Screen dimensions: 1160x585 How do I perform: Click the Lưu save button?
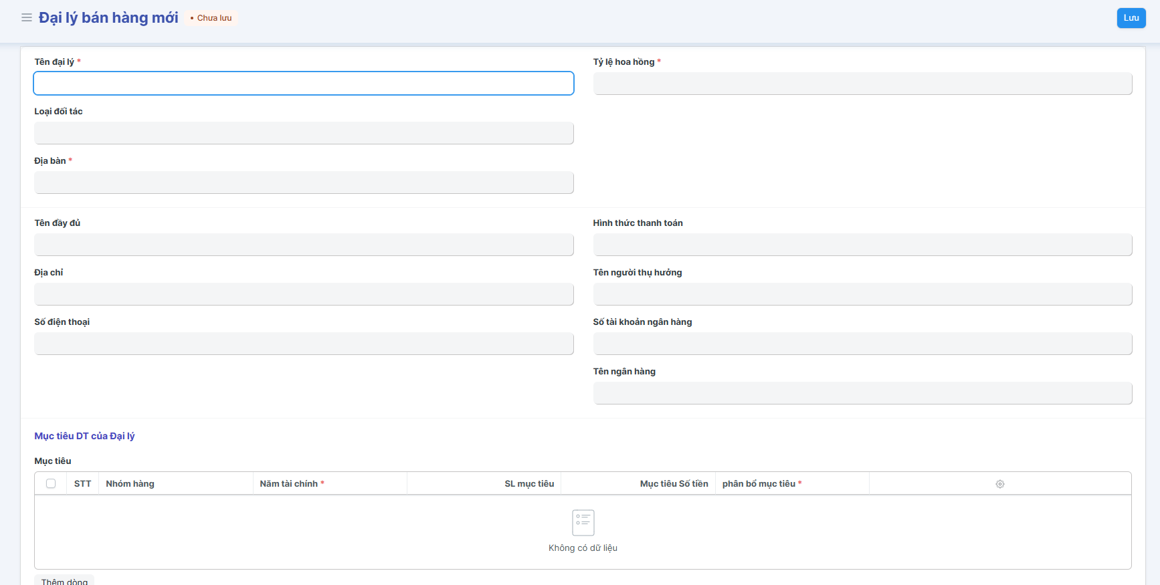pyautogui.click(x=1131, y=18)
